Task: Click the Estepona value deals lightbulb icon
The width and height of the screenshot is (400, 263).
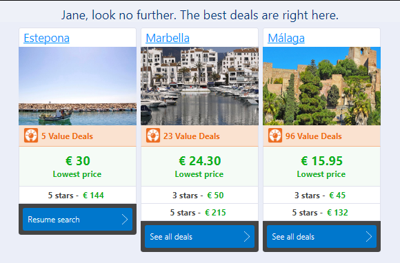Action: [31, 136]
